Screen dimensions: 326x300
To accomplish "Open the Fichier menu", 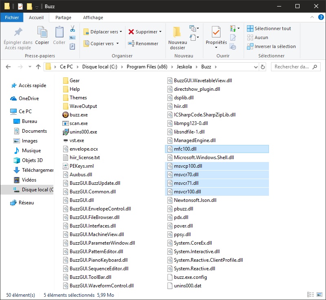I will pyautogui.click(x=12, y=18).
